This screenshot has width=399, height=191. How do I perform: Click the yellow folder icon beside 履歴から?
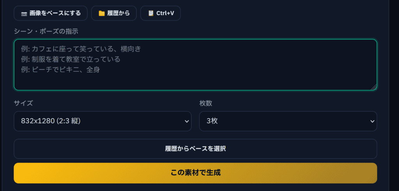coord(101,14)
